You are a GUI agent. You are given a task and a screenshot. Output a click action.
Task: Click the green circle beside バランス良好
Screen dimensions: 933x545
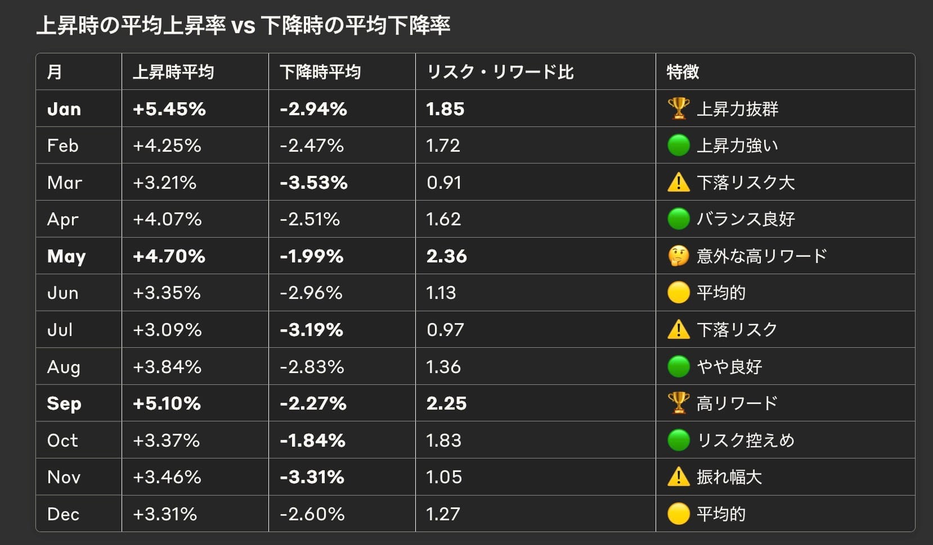678,219
